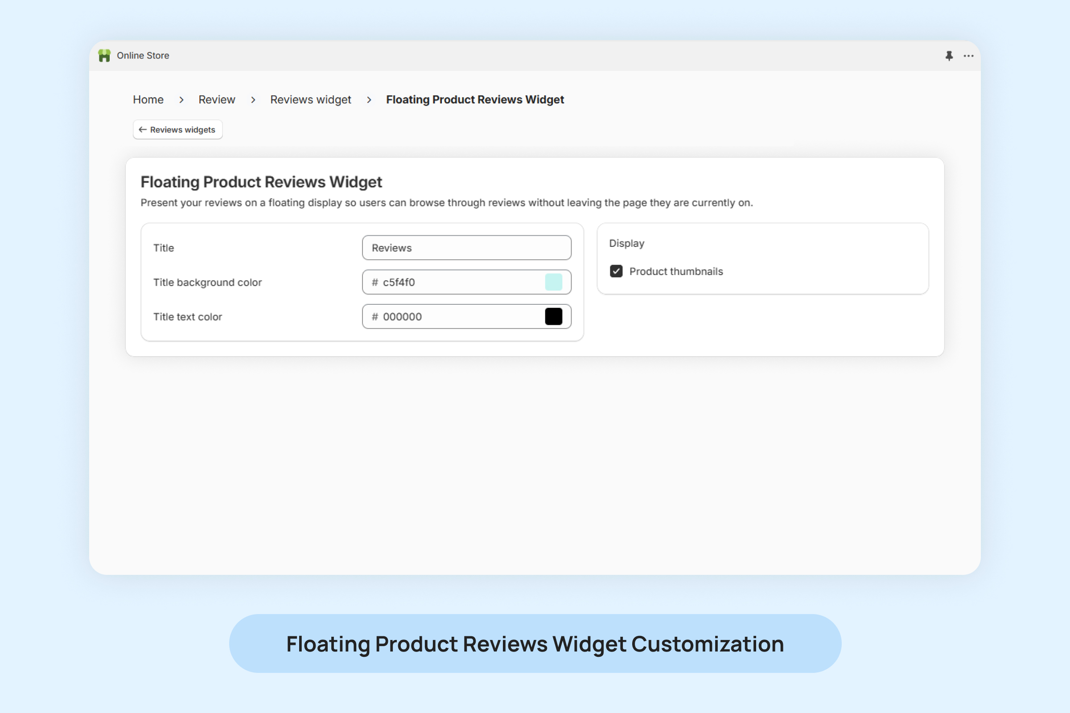
Task: Open the black title text color swatch
Action: (x=553, y=316)
